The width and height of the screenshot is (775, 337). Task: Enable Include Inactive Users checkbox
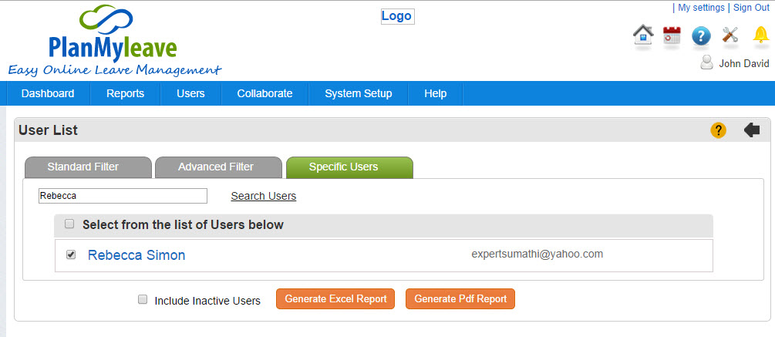(x=143, y=299)
